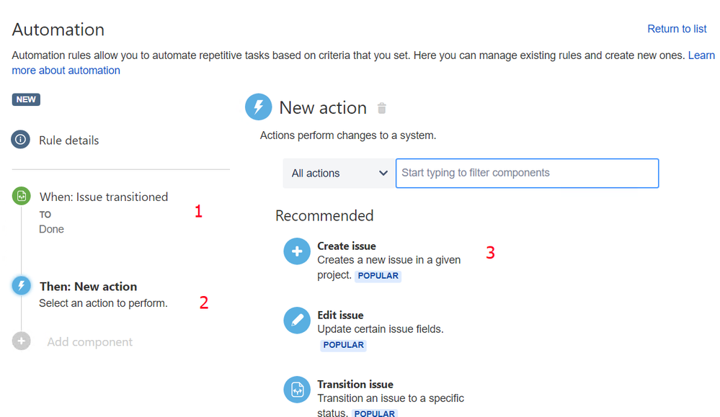Screen dimensions: 720x417
Task: Click the Transition issue icon
Action: click(x=297, y=390)
